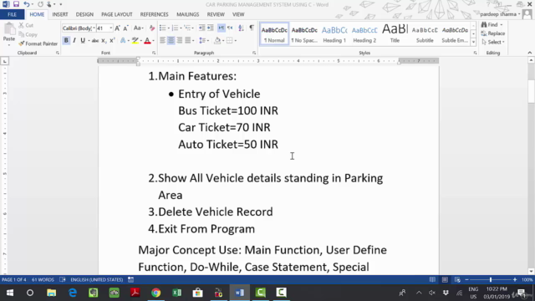Click the Zoom In plus button
This screenshot has height=301, width=535.
point(515,280)
